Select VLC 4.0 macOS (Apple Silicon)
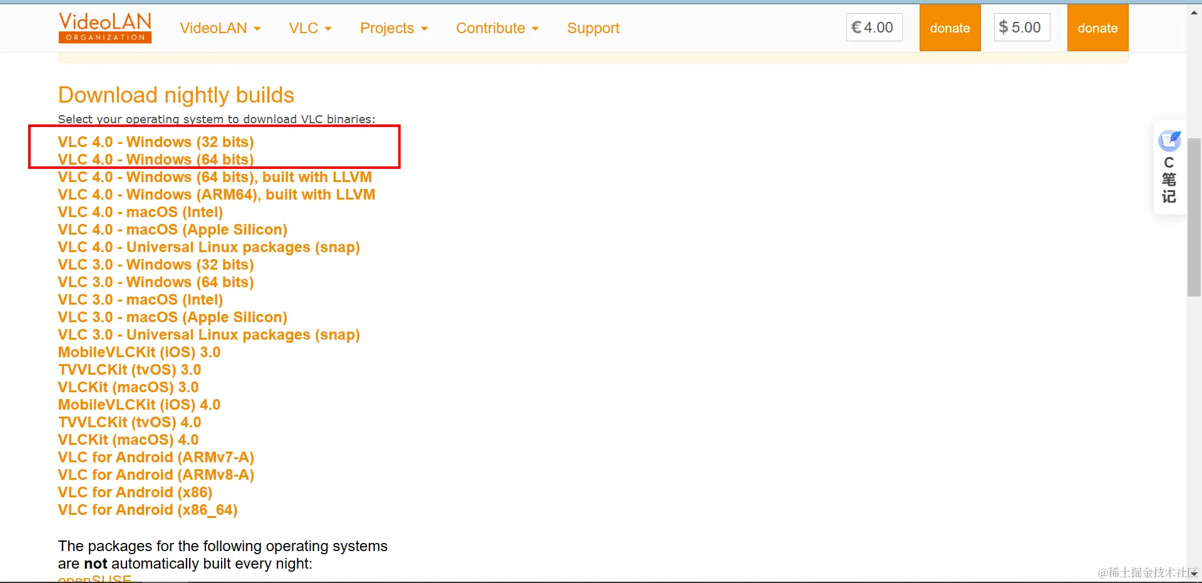 click(x=173, y=230)
